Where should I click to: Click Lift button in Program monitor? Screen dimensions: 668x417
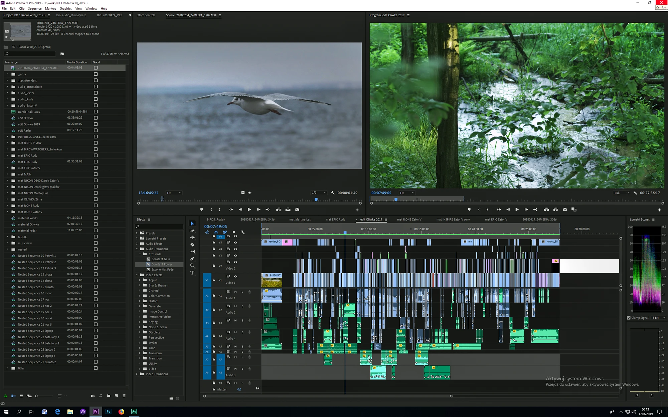(x=546, y=210)
